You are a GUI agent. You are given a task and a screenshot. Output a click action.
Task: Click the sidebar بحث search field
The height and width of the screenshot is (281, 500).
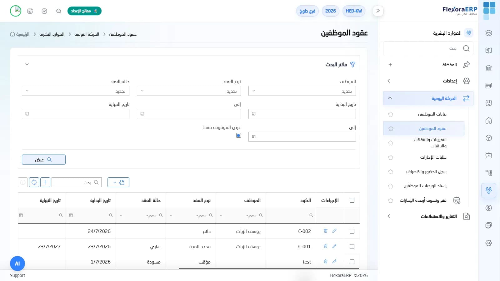click(x=428, y=48)
